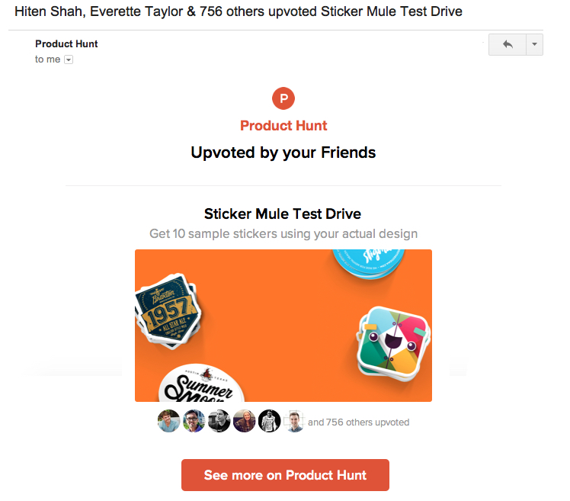570x501 pixels.
Task: Select the third black-and-white upvoter avatar
Action: point(219,421)
